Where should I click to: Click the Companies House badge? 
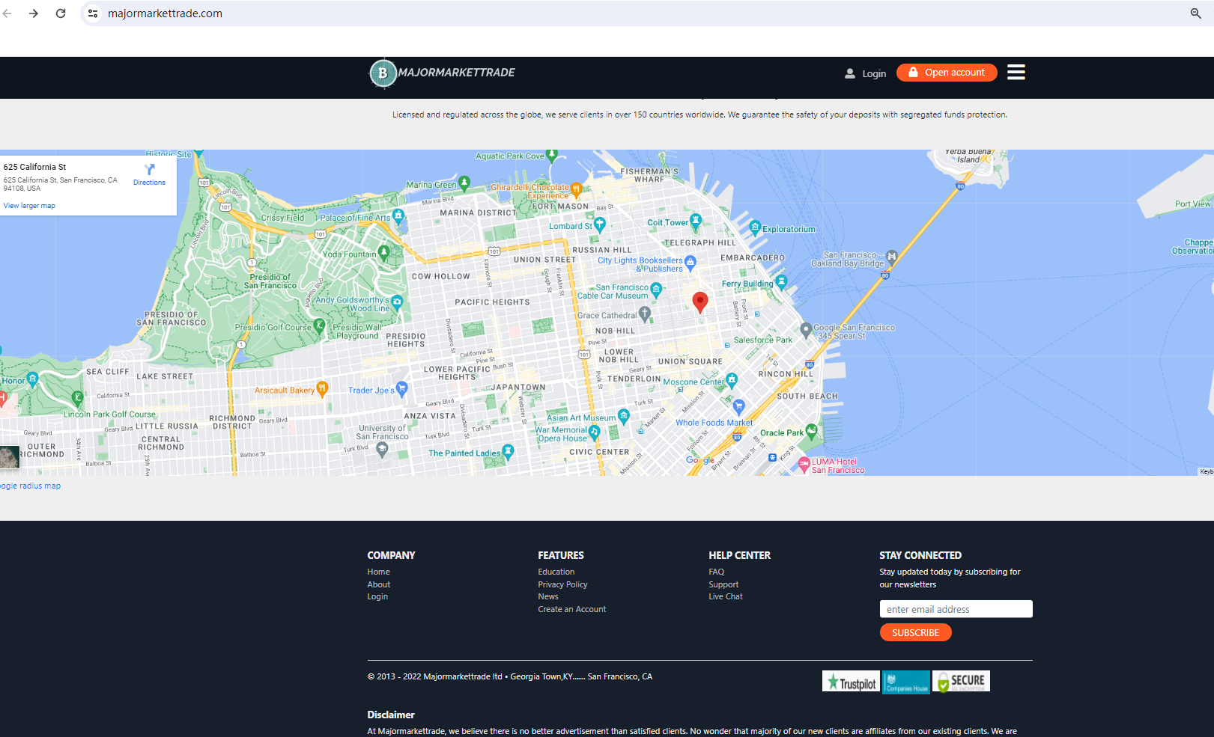(x=905, y=682)
